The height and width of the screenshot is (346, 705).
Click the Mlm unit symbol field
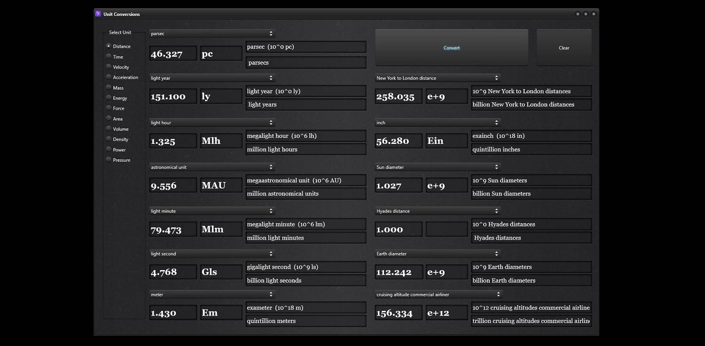point(221,230)
